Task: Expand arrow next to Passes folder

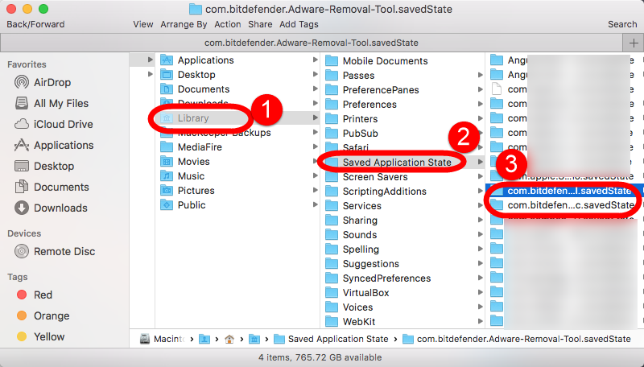Action: (480, 75)
